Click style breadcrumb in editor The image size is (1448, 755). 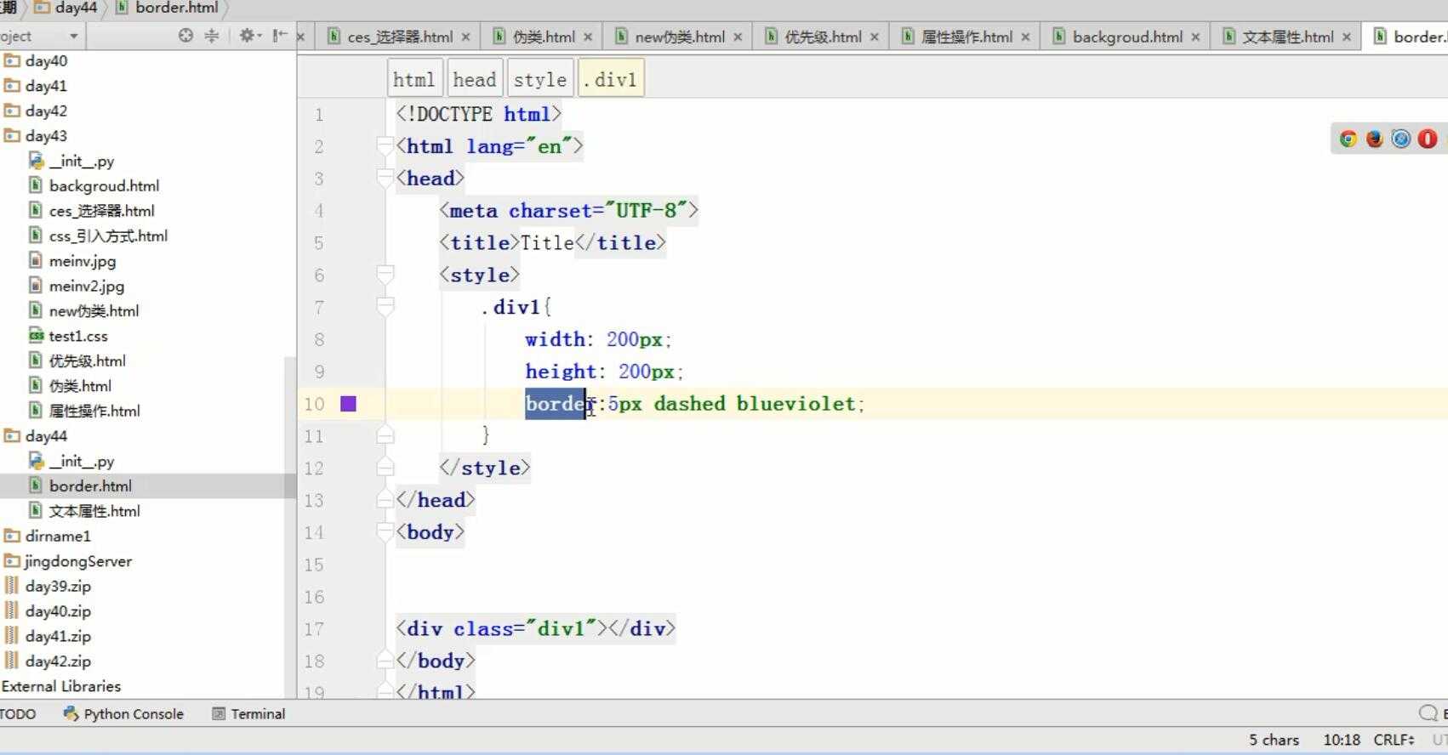coord(540,79)
